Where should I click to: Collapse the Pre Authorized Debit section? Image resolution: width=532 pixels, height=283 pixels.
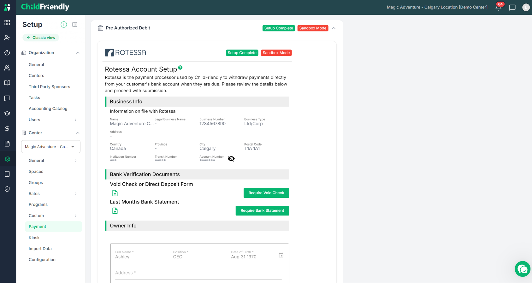pos(334,28)
